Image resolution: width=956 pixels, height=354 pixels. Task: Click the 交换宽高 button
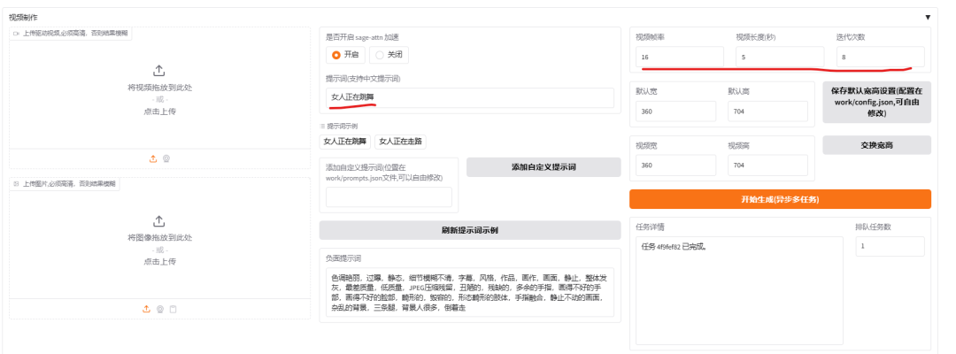[876, 145]
